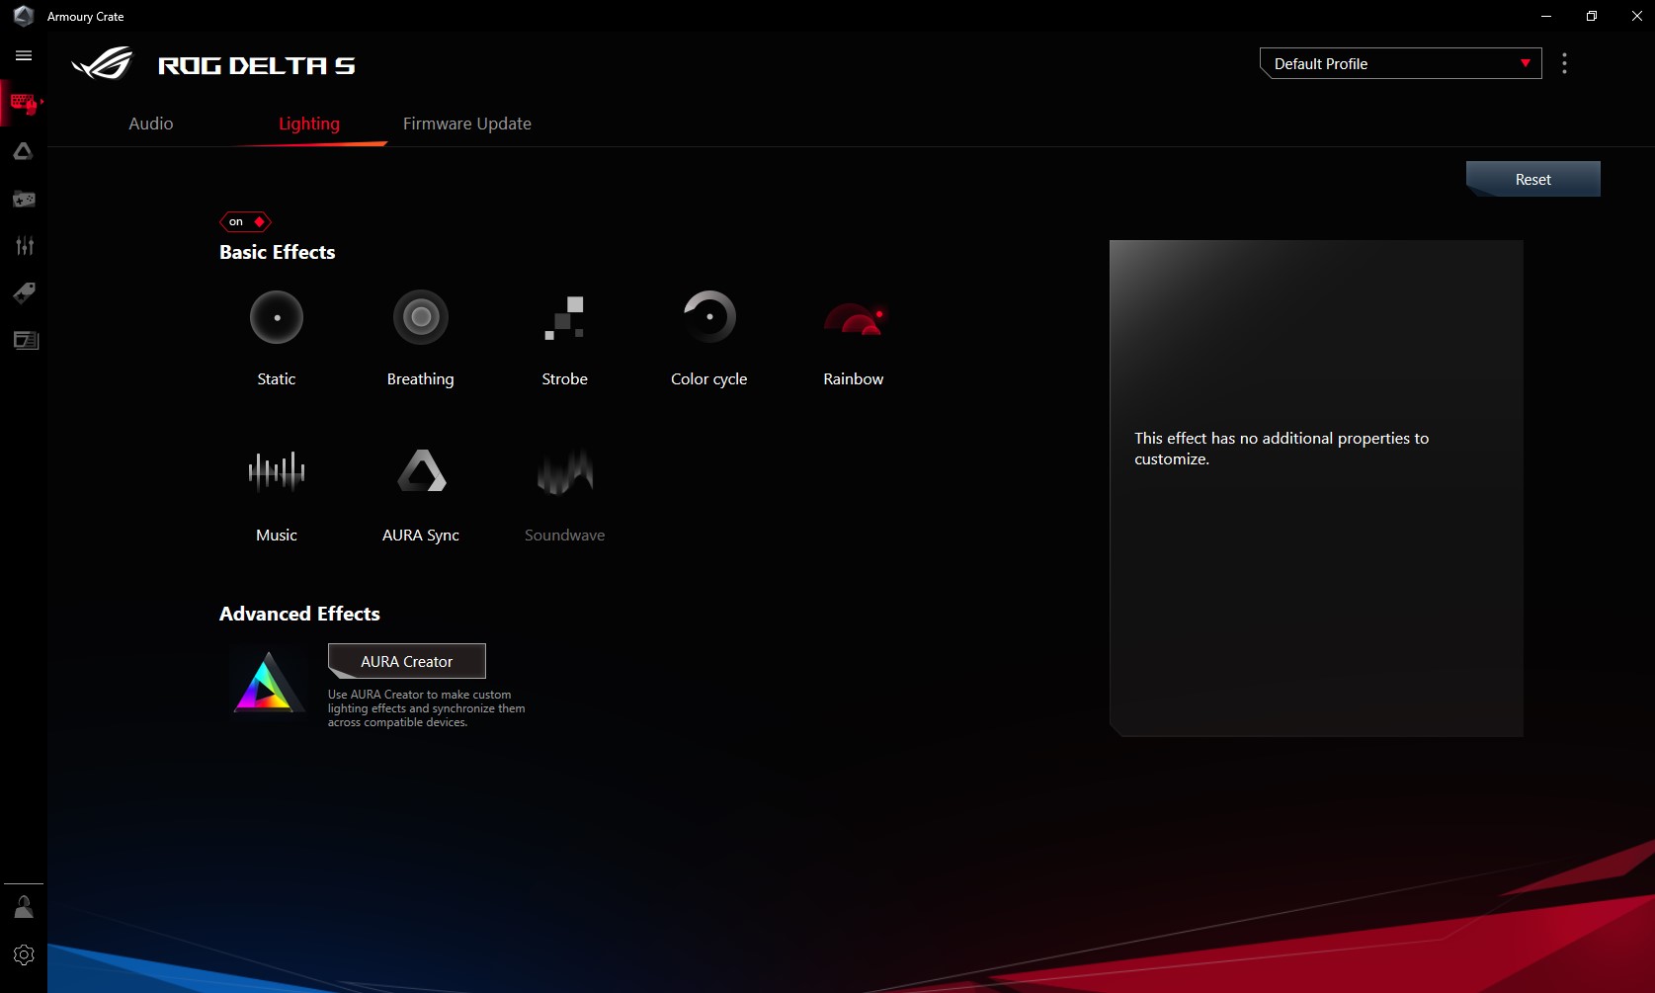The image size is (1655, 993).
Task: Open the hamburger menu in the sidebar
Action: coord(24,55)
